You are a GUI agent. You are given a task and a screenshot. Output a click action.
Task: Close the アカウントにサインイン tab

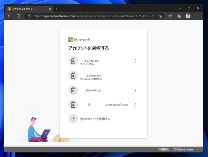[50, 9]
